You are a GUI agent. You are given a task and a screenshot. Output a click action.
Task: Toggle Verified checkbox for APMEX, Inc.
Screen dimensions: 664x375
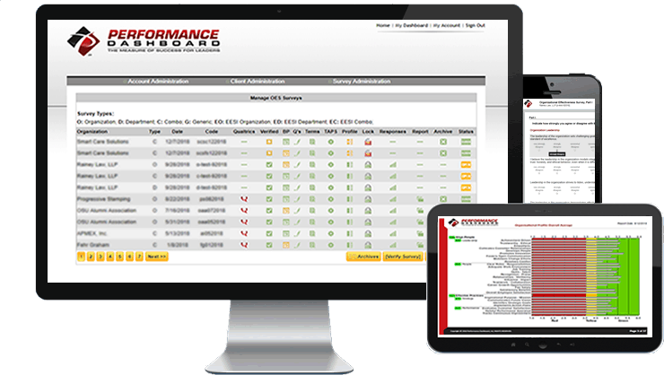pos(269,233)
